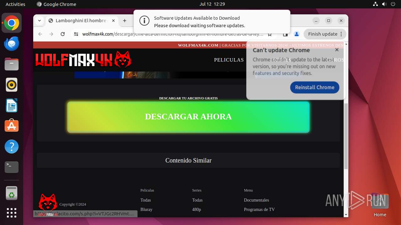Open the power menu icon in top bar
The width and height of the screenshot is (401, 225).
tap(393, 4)
